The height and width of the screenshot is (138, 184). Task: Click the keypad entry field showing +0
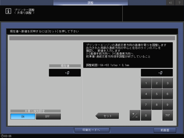tap(157, 73)
